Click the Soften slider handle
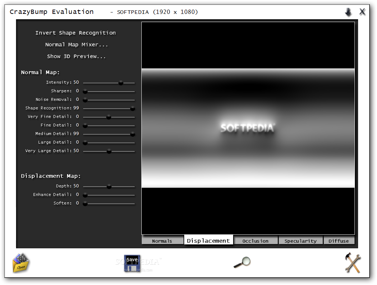The image size is (377, 285). click(85, 204)
